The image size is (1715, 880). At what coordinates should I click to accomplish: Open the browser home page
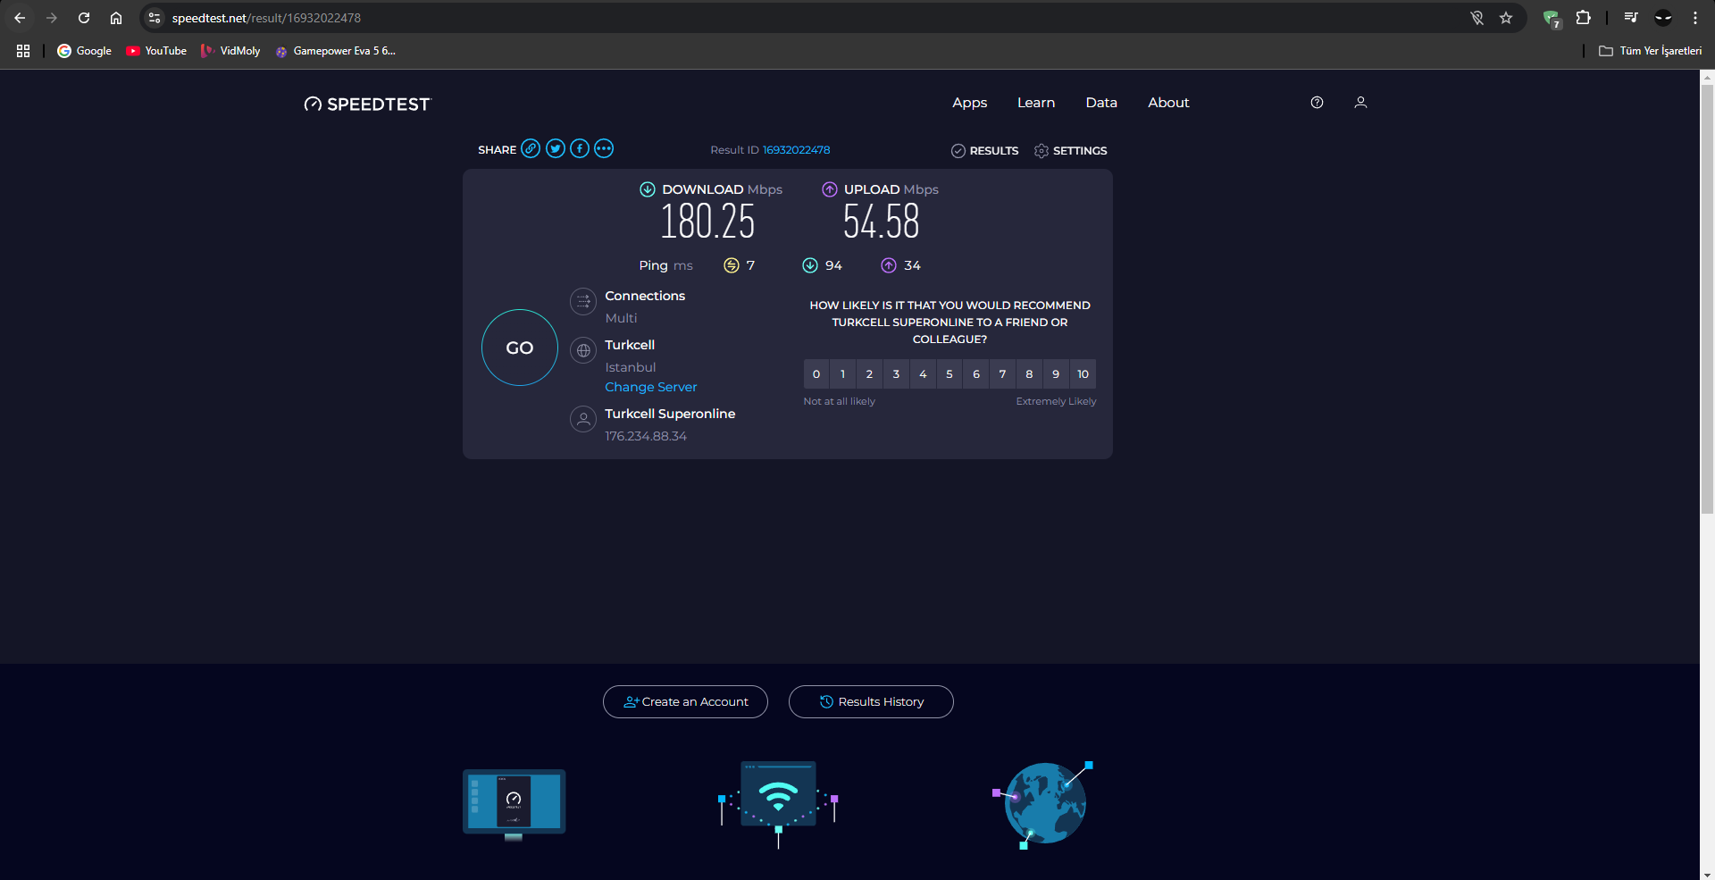click(116, 18)
